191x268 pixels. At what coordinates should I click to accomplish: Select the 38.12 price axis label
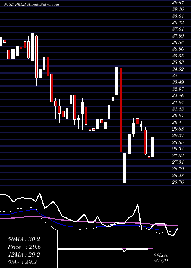tap(178, 23)
